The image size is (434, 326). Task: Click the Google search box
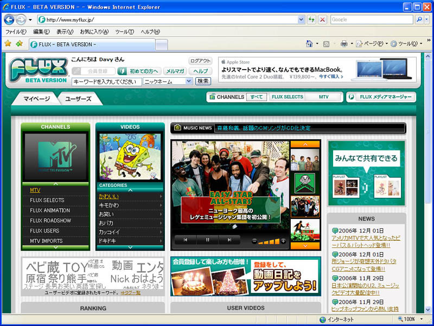click(372, 20)
